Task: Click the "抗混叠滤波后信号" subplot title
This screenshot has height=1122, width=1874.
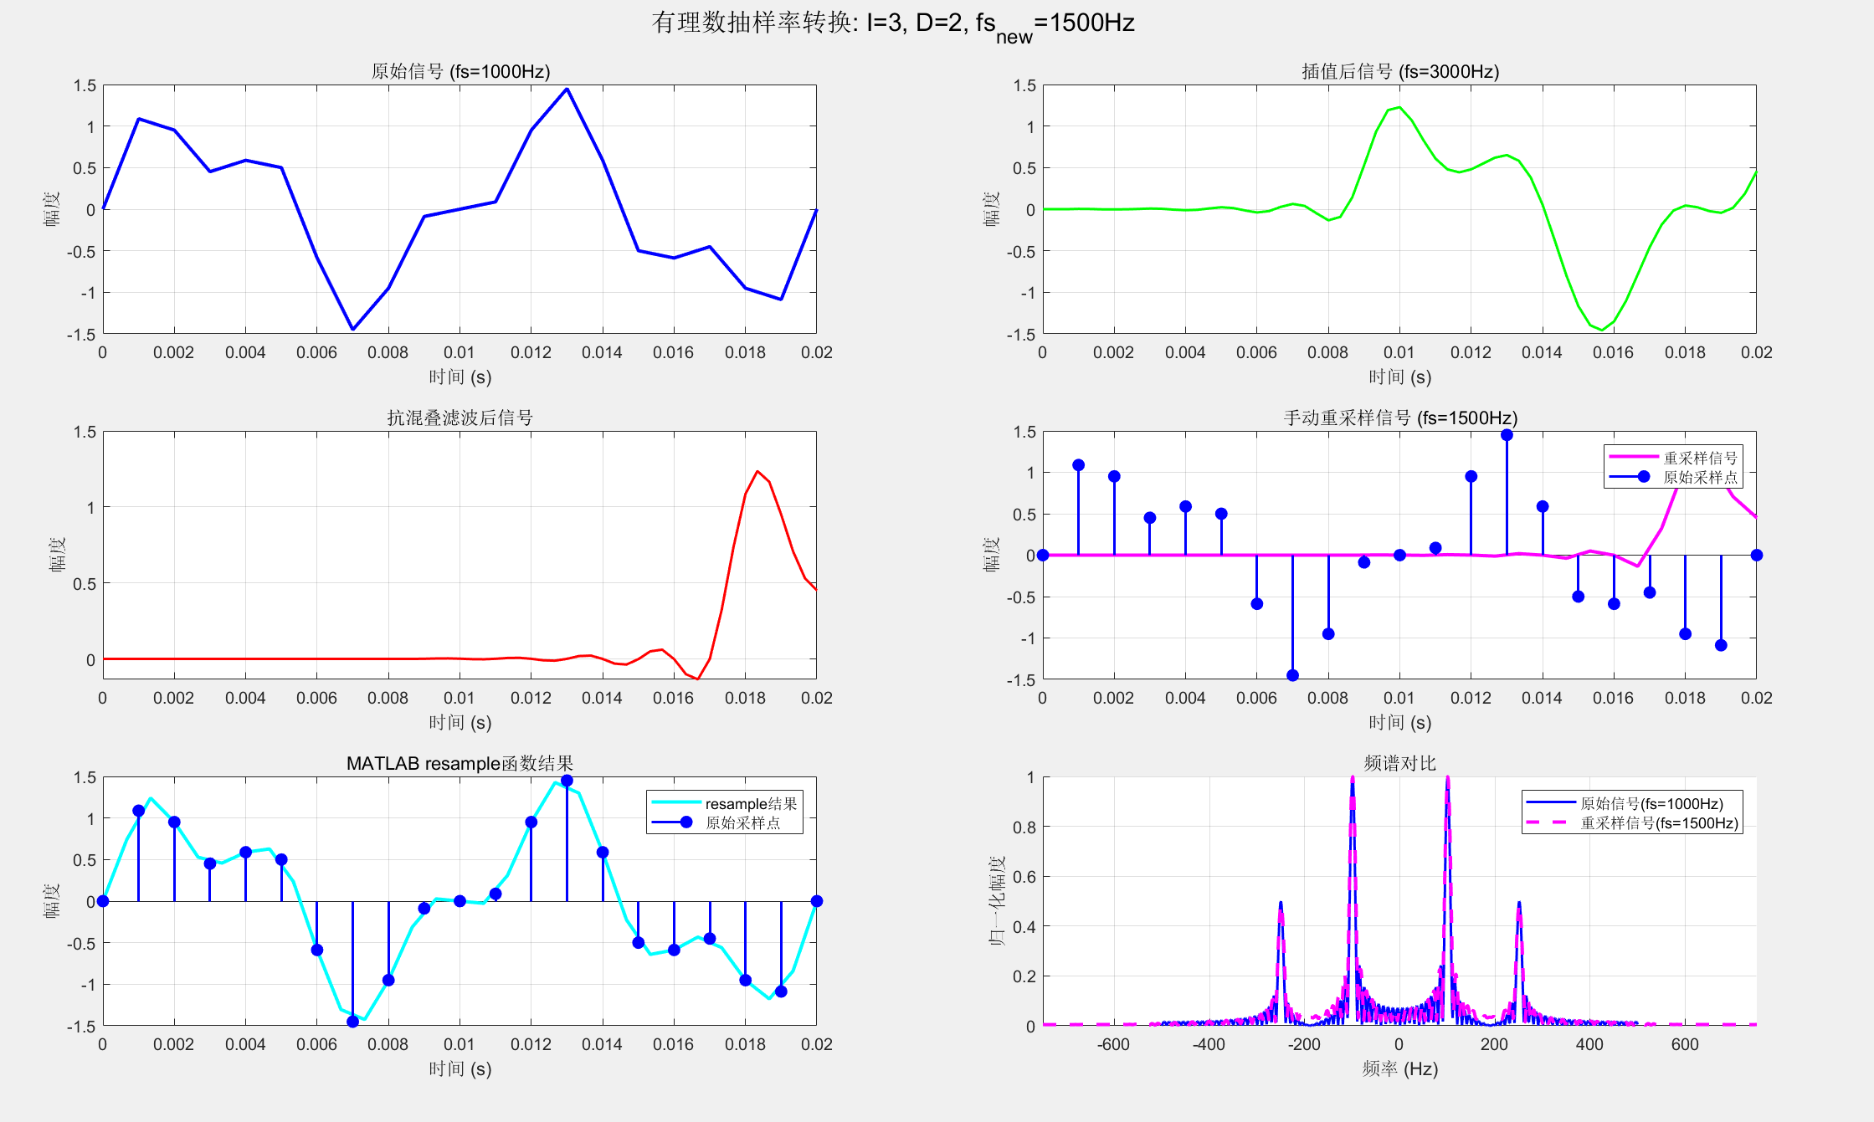Action: [x=460, y=418]
